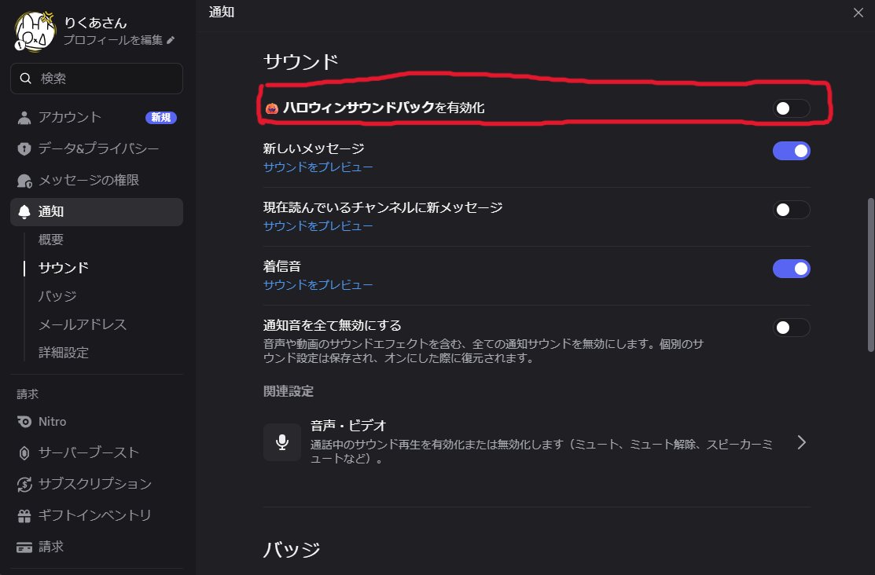
Task: Click username りくあさん
Action: (95, 23)
